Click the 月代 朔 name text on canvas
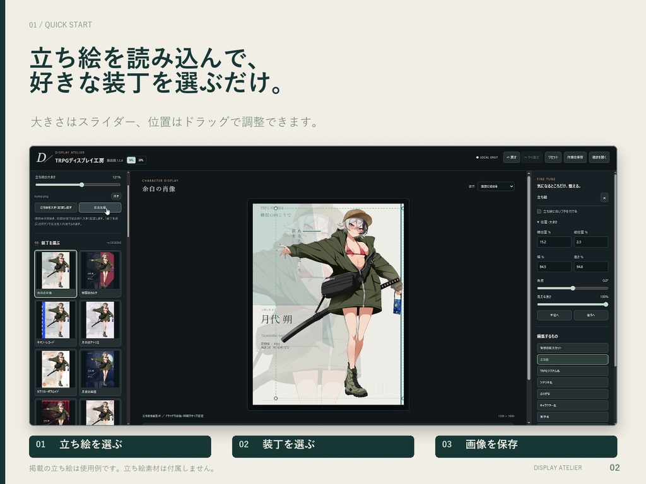The image size is (646, 484). click(277, 319)
